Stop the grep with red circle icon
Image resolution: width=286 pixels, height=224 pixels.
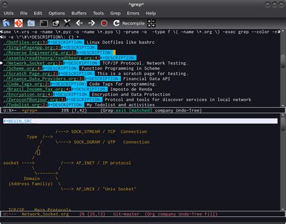coord(104,23)
